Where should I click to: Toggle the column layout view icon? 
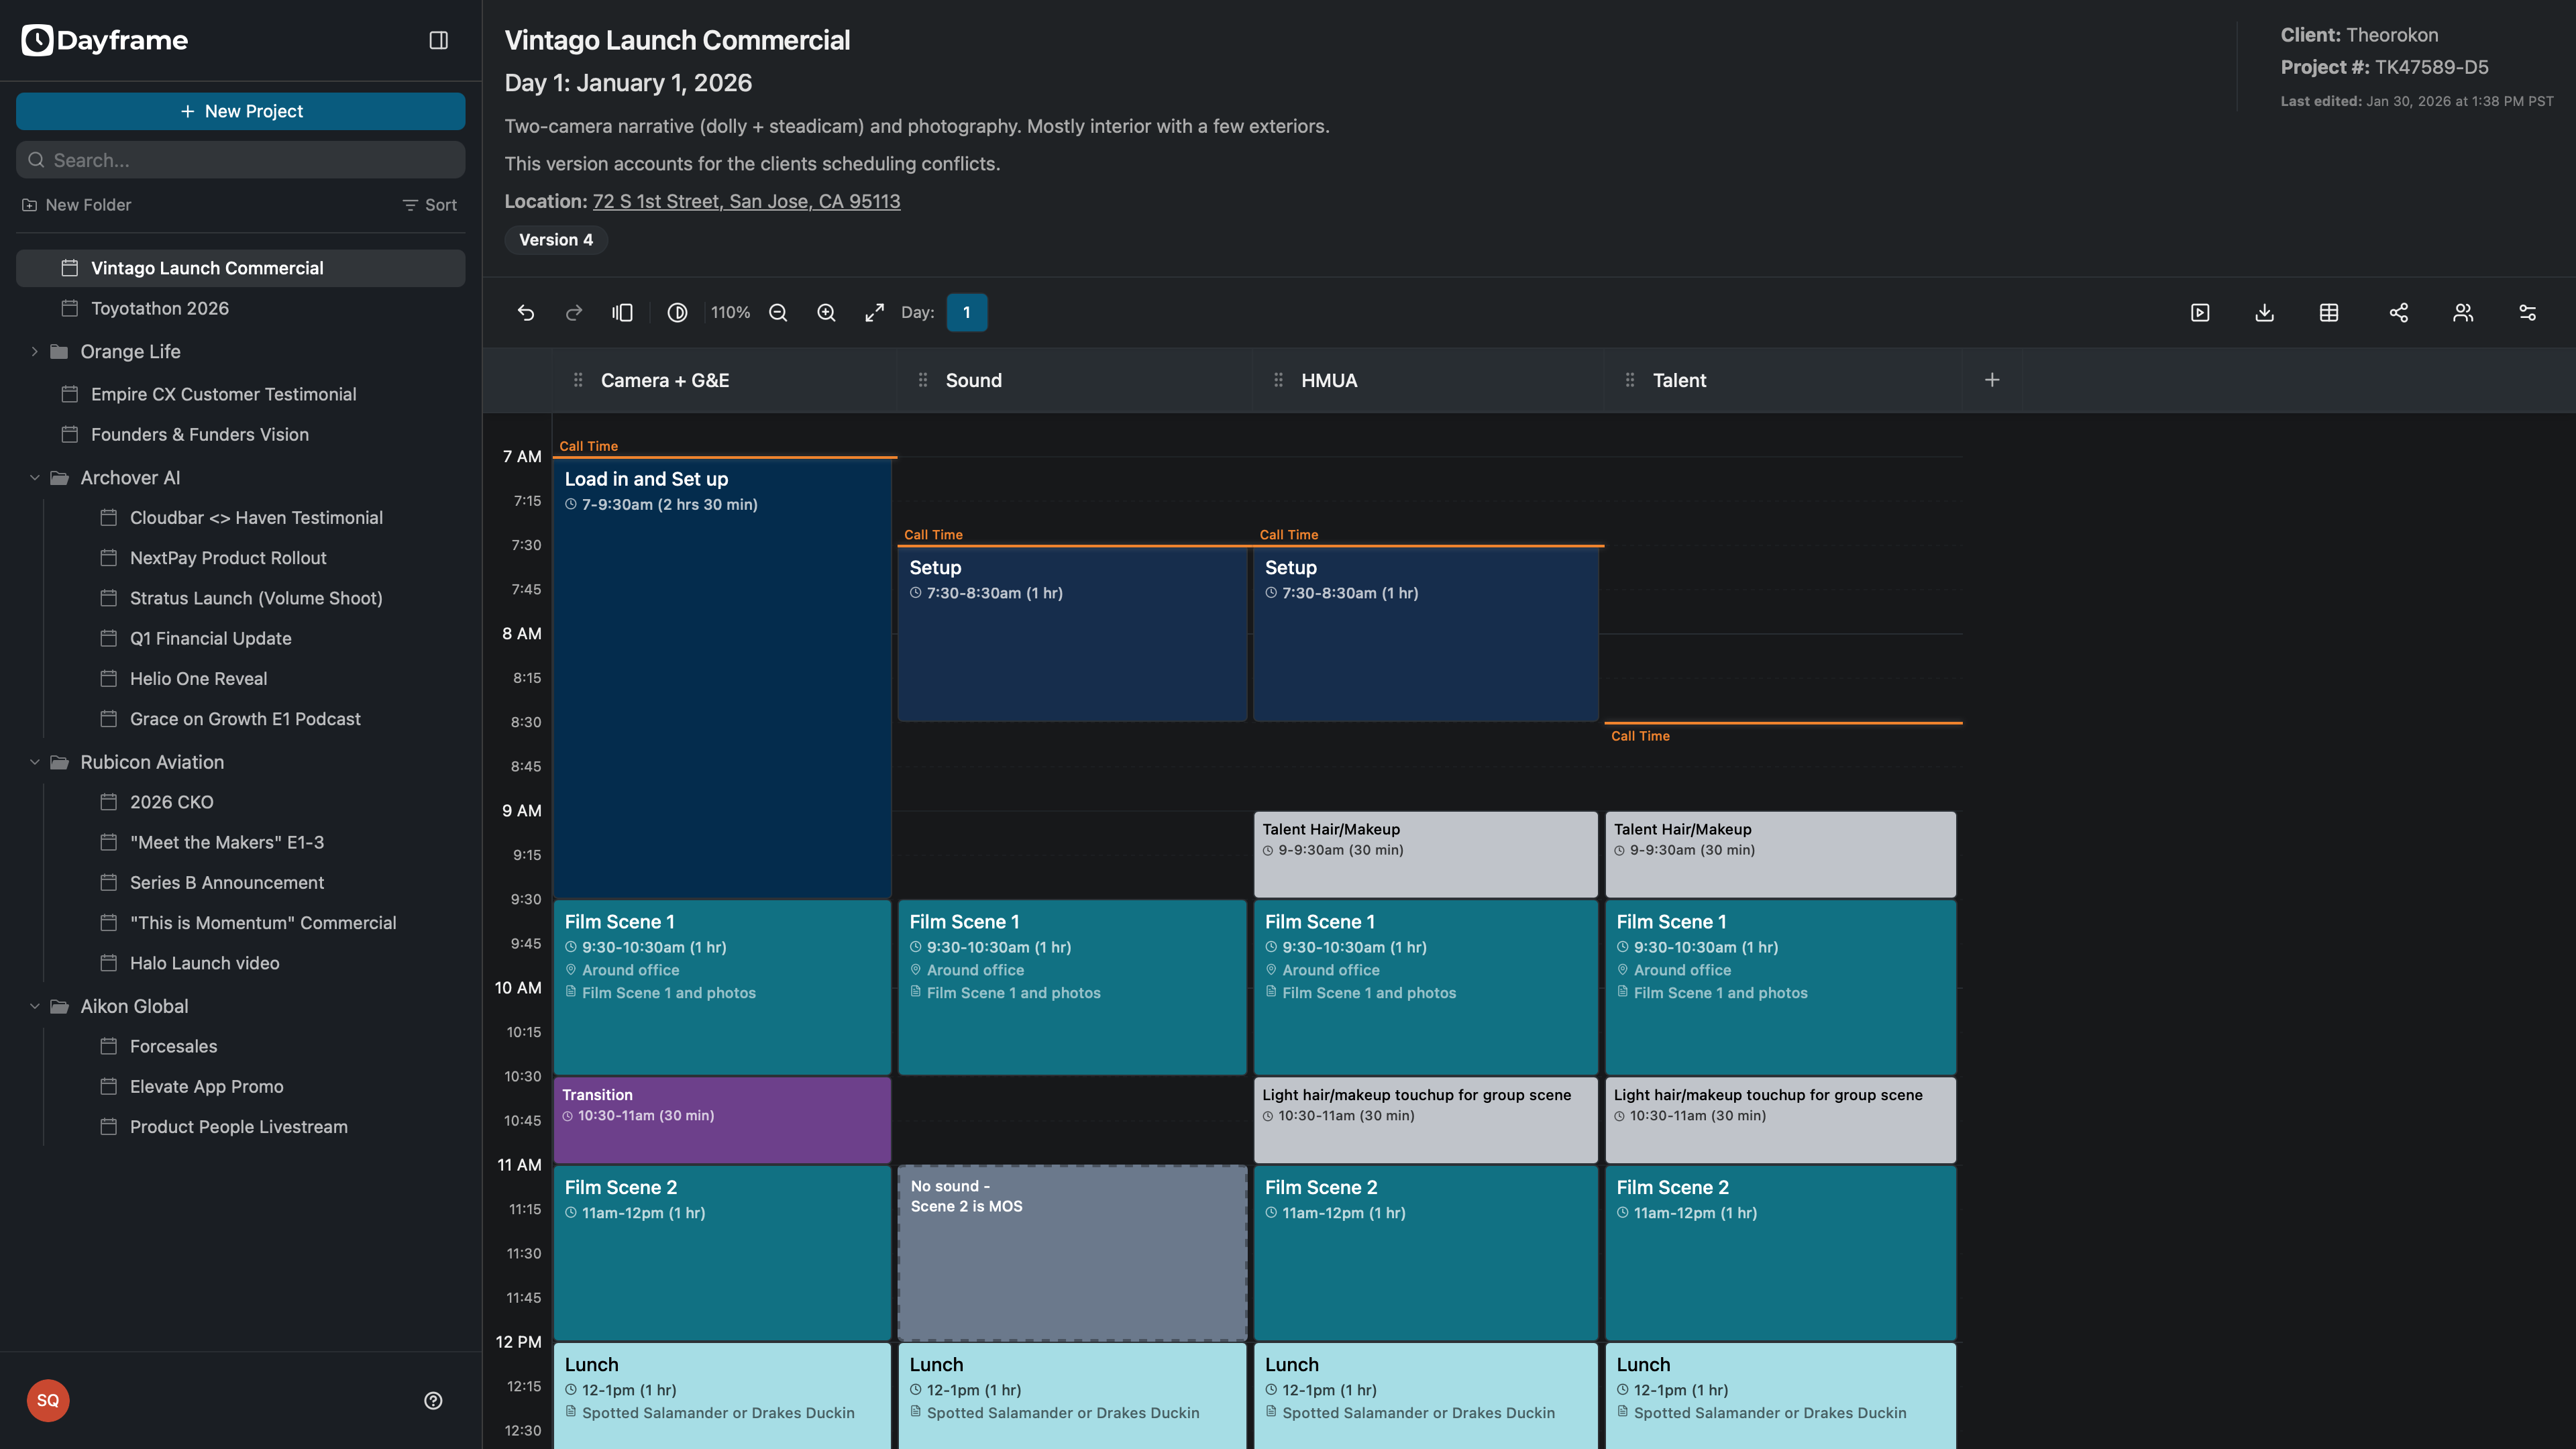622,313
